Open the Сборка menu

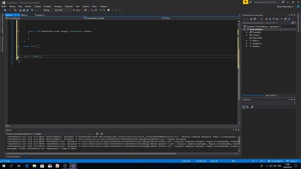tap(38, 6)
